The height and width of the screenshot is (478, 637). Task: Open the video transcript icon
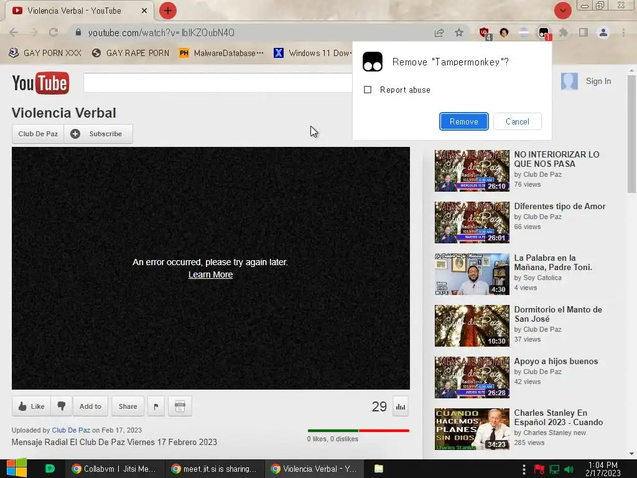180,406
